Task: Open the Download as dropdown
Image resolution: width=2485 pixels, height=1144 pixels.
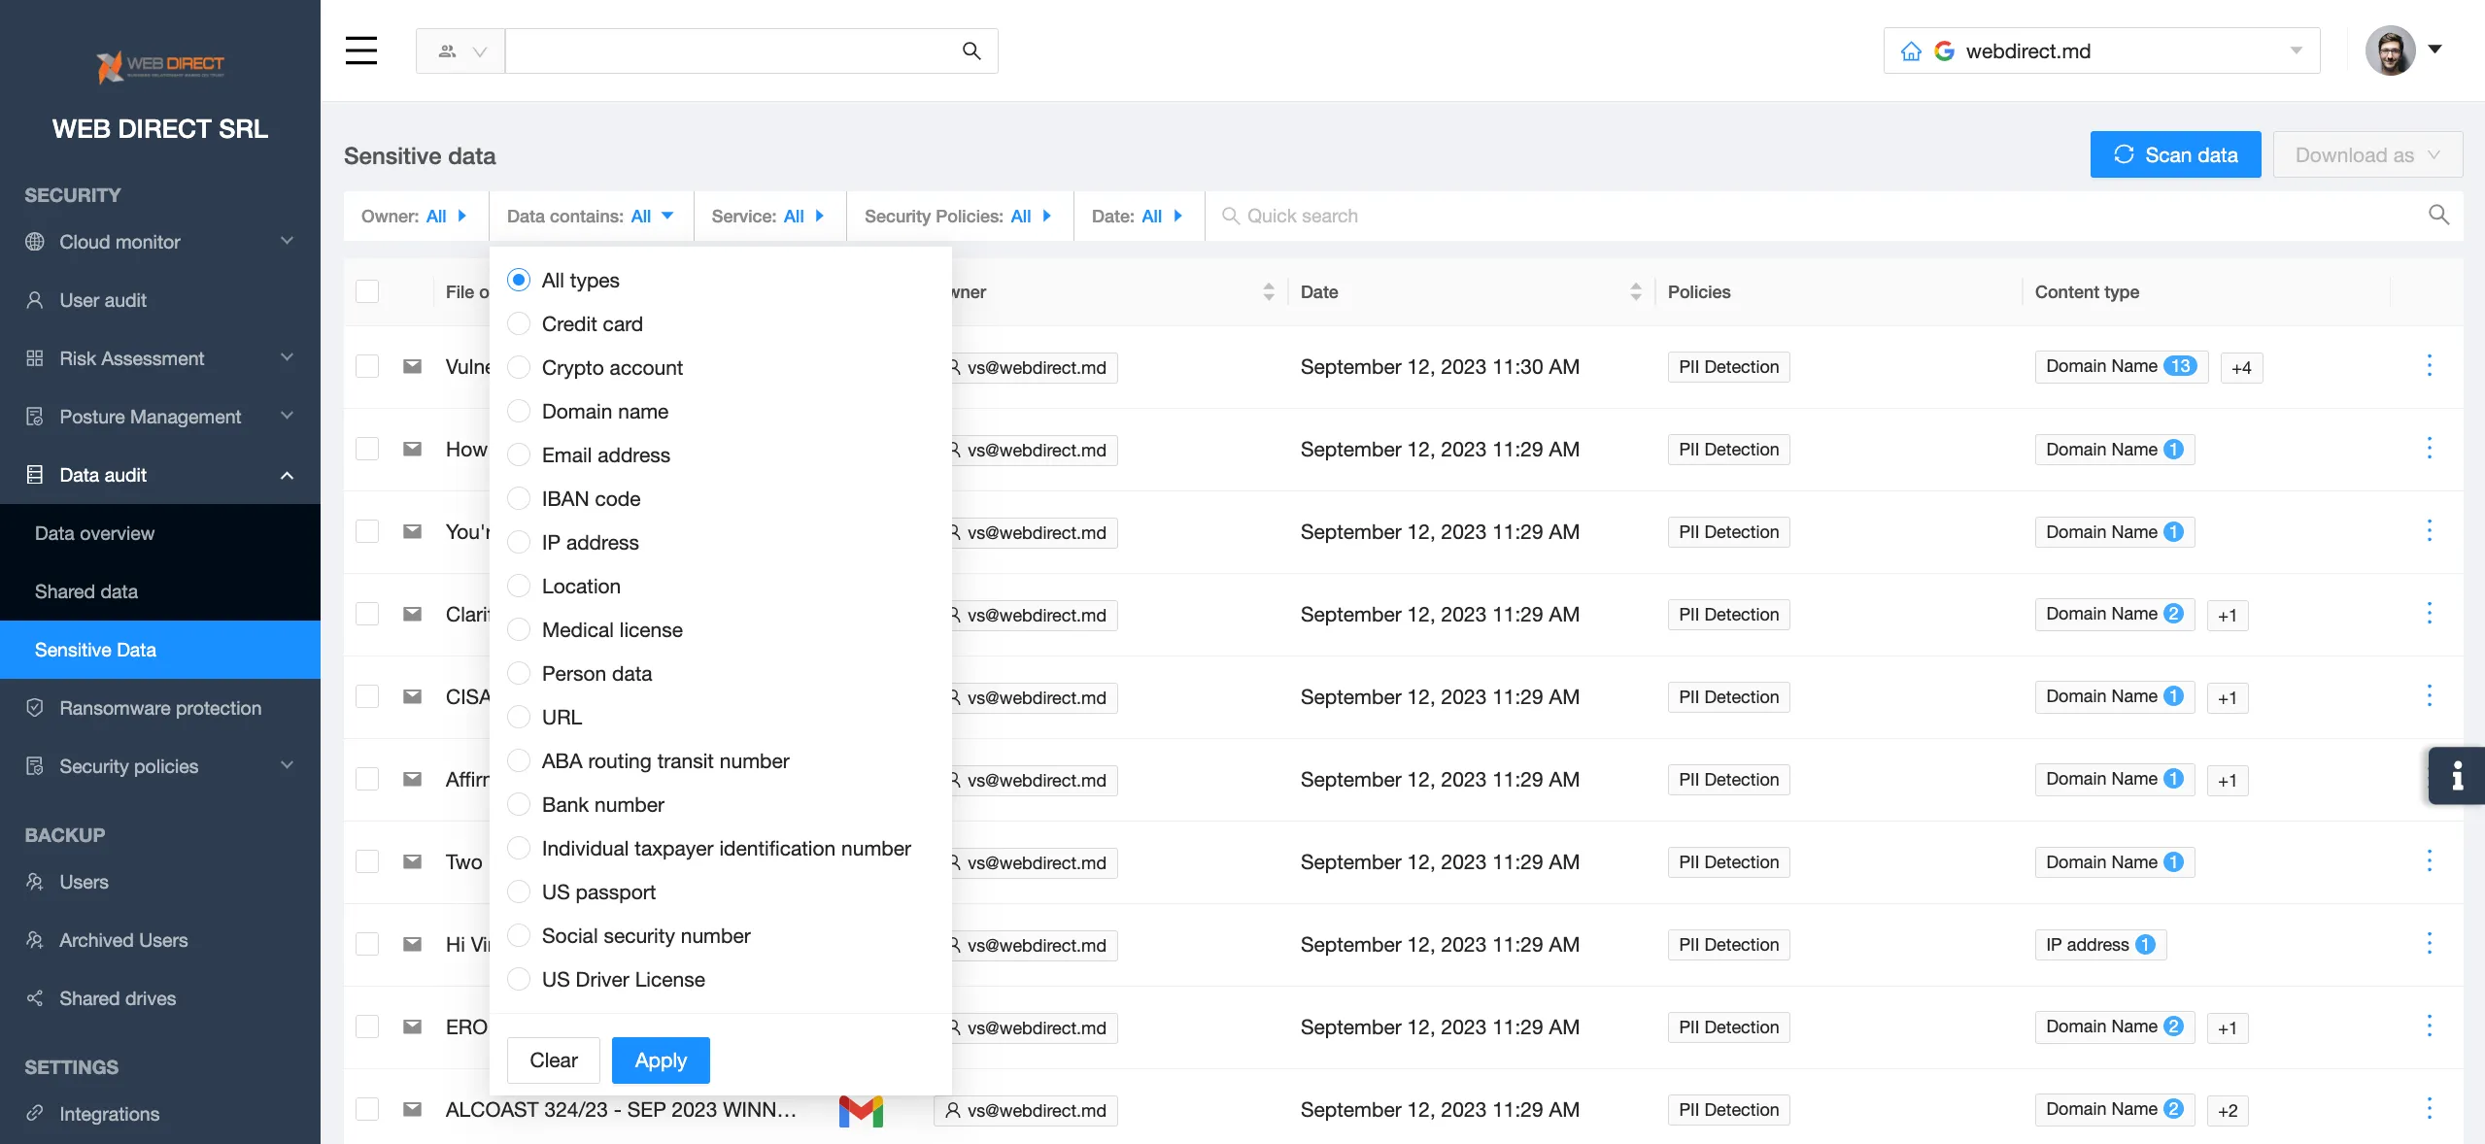Action: pos(2366,154)
